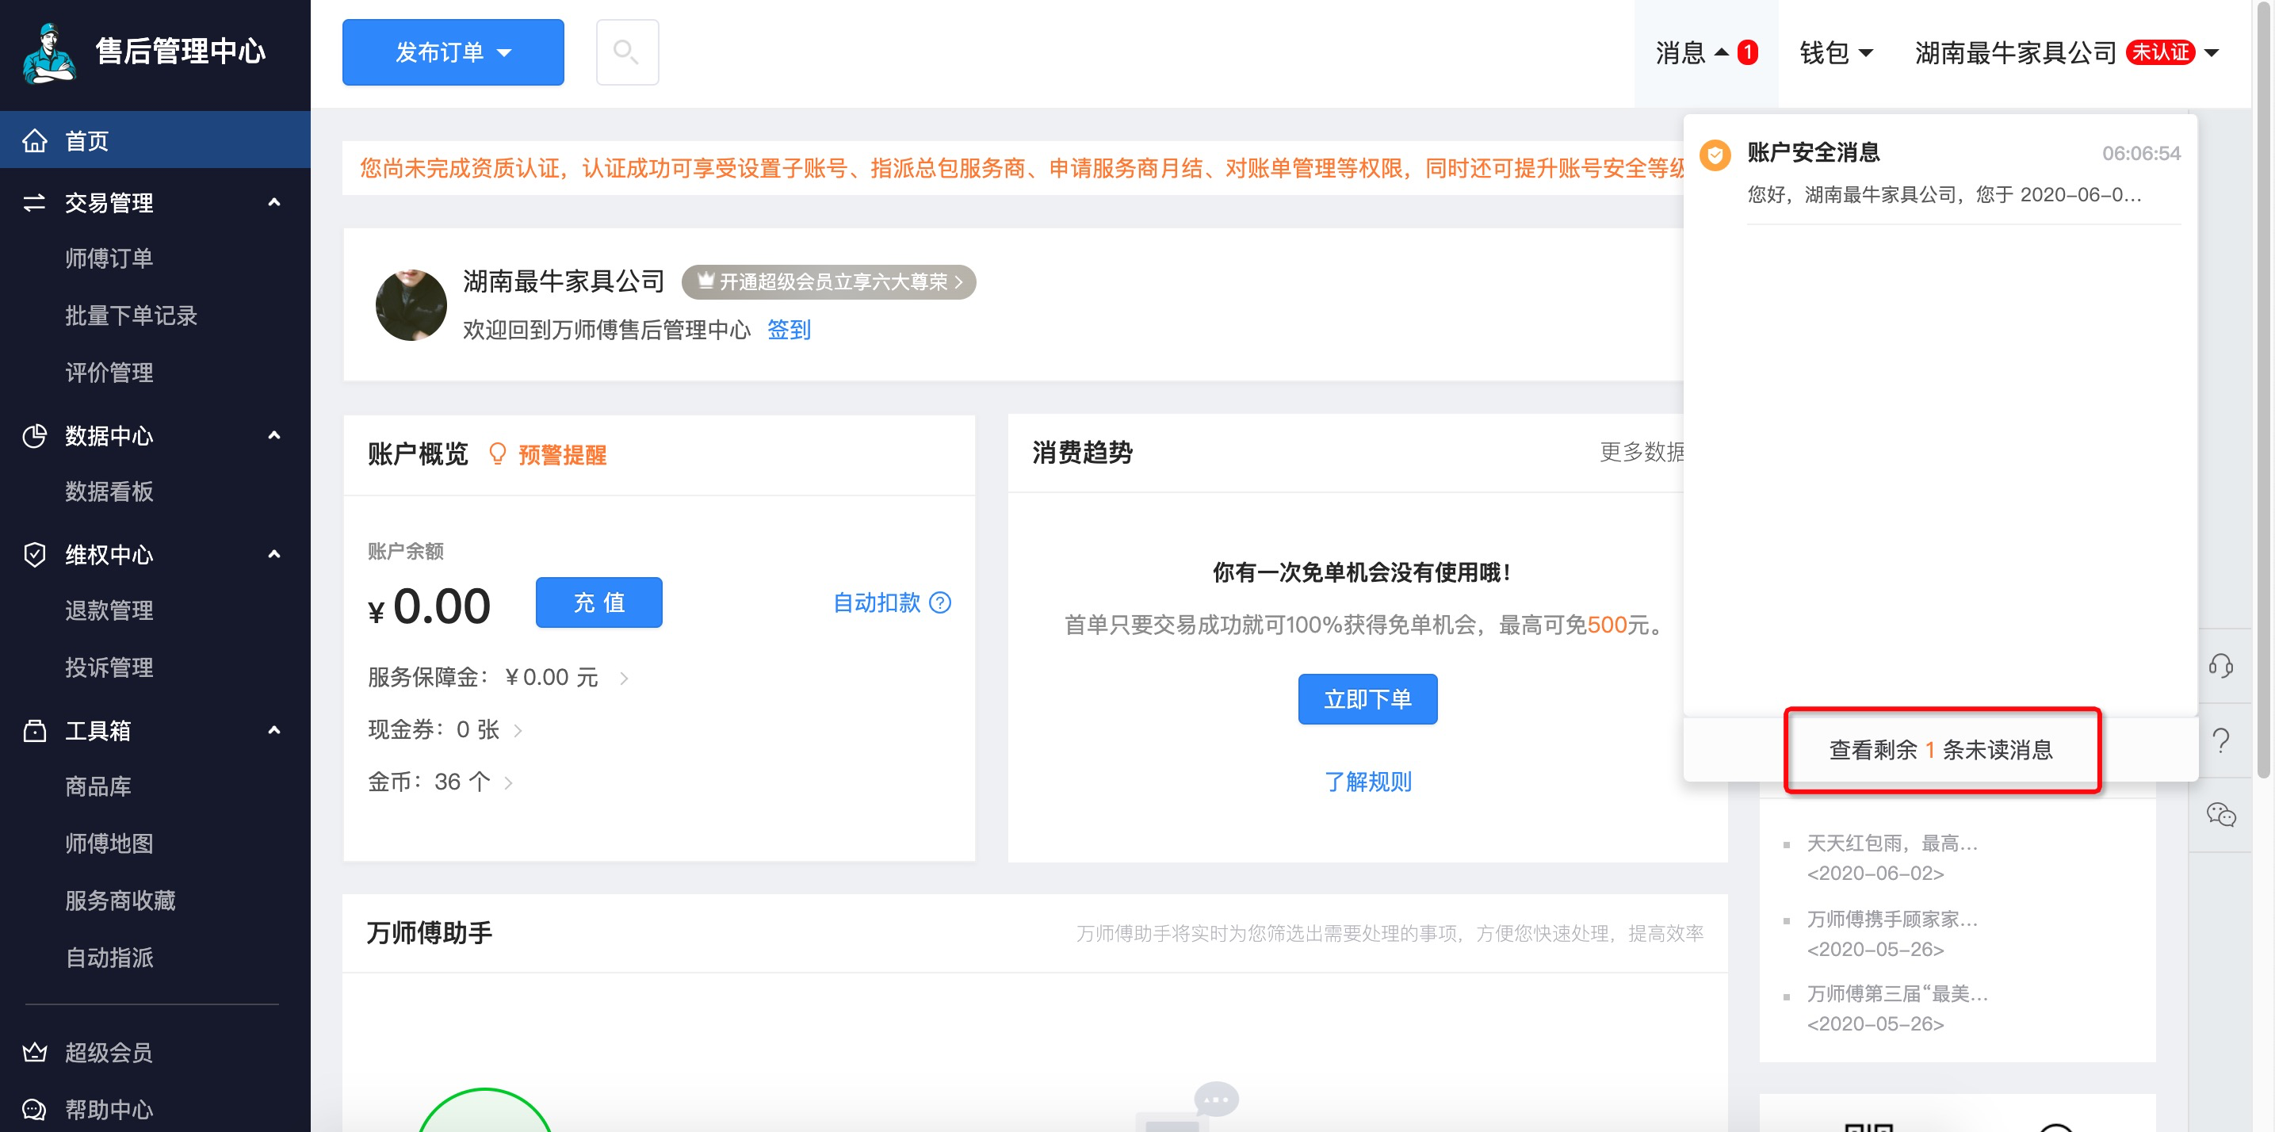
Task: Click 开通超级会员立享六大尊荣 banner button
Action: (828, 281)
